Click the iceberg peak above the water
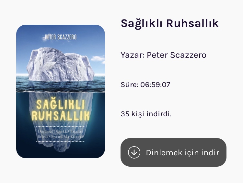Image resolution: width=243 pixels, height=192 pixels. [60, 64]
